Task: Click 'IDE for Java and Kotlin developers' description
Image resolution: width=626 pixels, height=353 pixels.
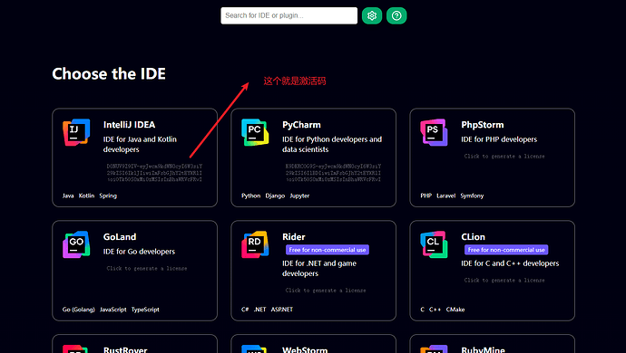Action: click(140, 144)
